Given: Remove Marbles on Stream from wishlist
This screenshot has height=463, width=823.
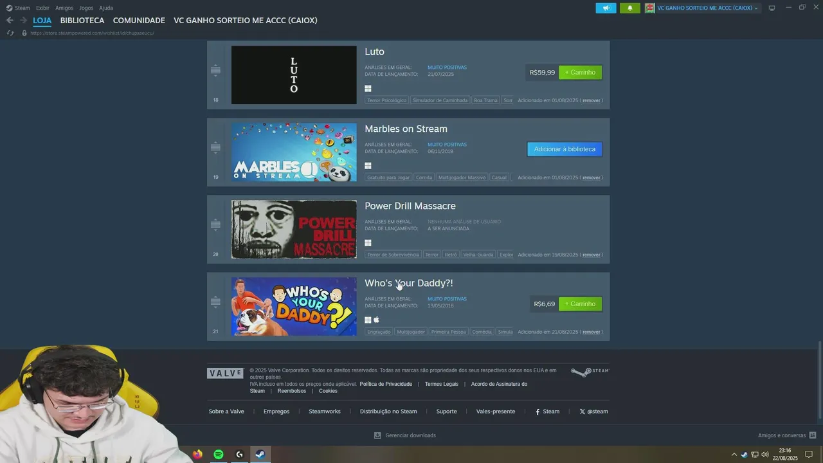Looking at the screenshot, I should (x=592, y=177).
